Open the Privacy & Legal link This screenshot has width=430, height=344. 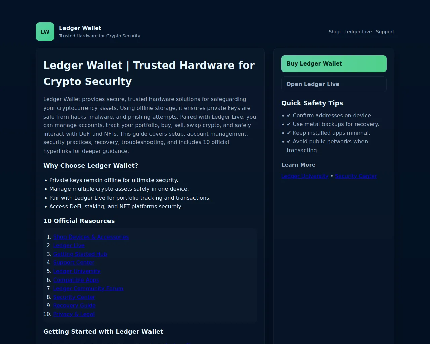pos(74,314)
